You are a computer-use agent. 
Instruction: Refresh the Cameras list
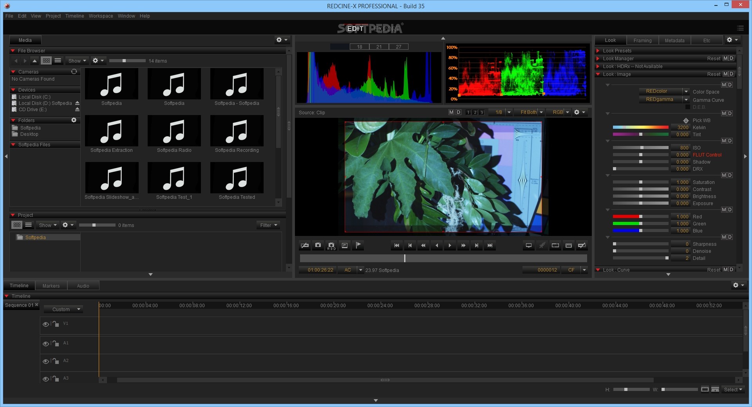tap(74, 72)
